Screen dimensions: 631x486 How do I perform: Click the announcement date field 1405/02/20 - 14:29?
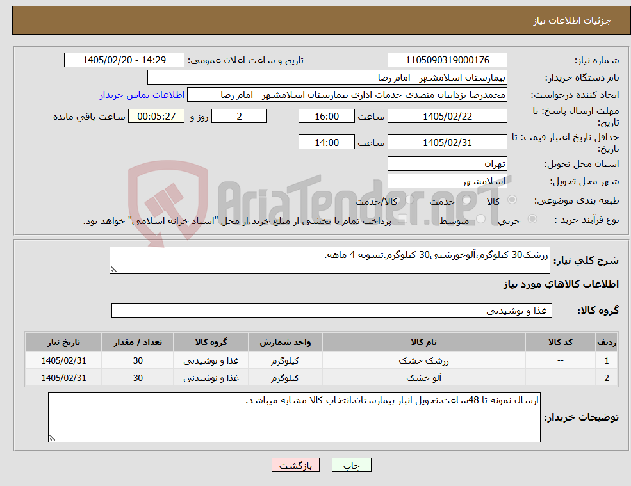(124, 60)
